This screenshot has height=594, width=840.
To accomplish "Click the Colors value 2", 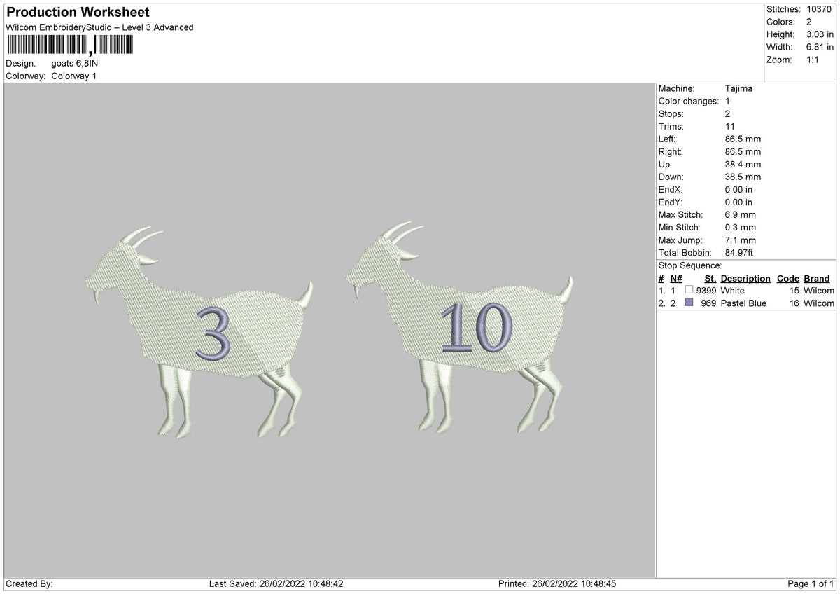I will 808,22.
